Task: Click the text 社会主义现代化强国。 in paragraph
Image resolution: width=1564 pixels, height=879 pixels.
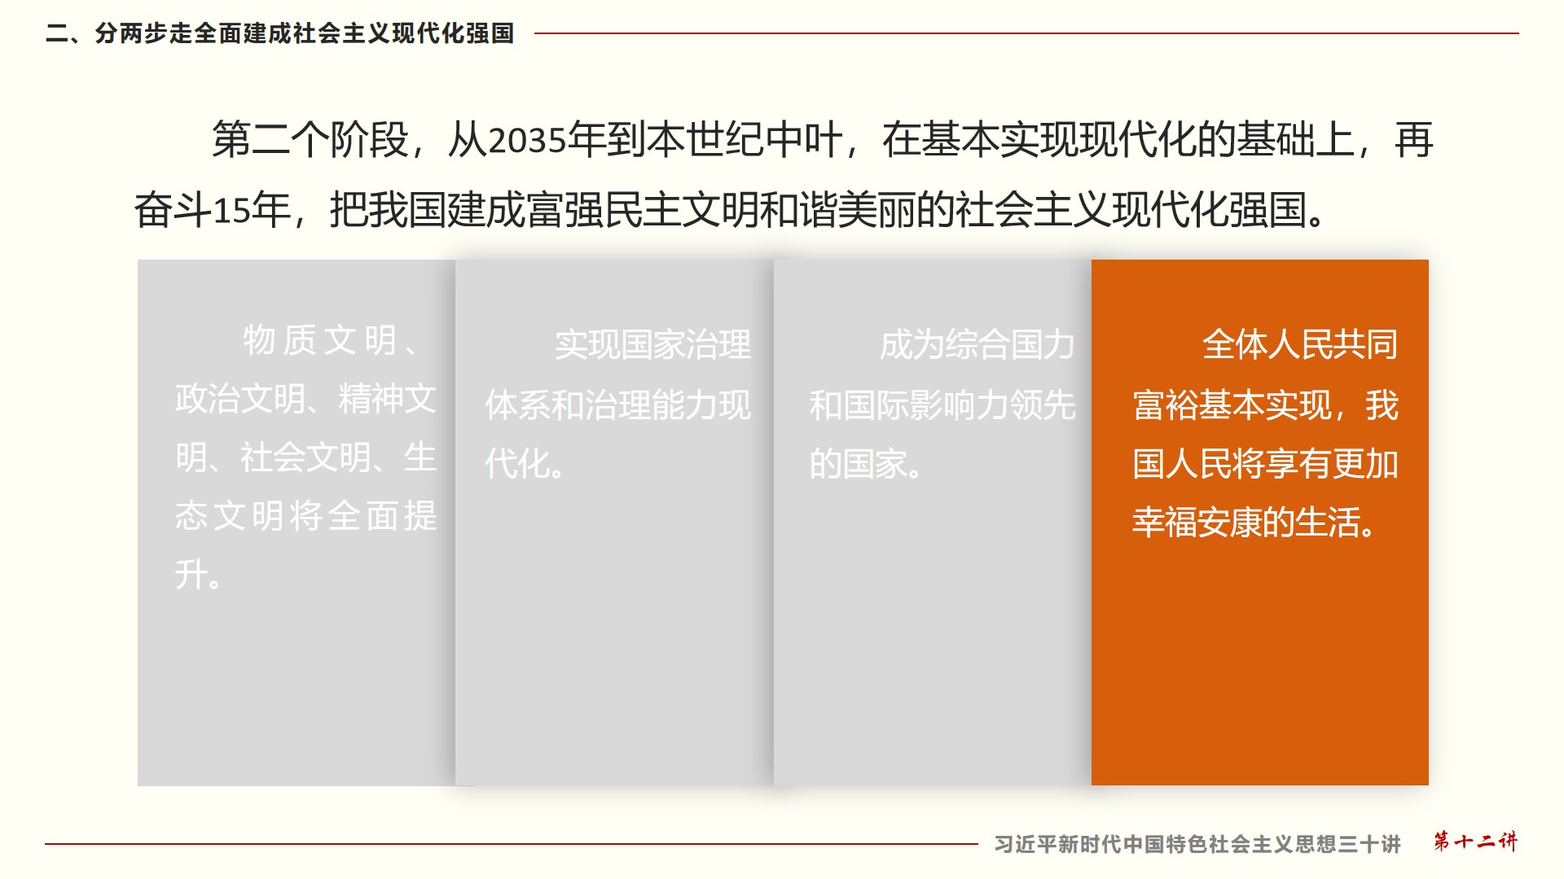Action: pyautogui.click(x=1140, y=210)
